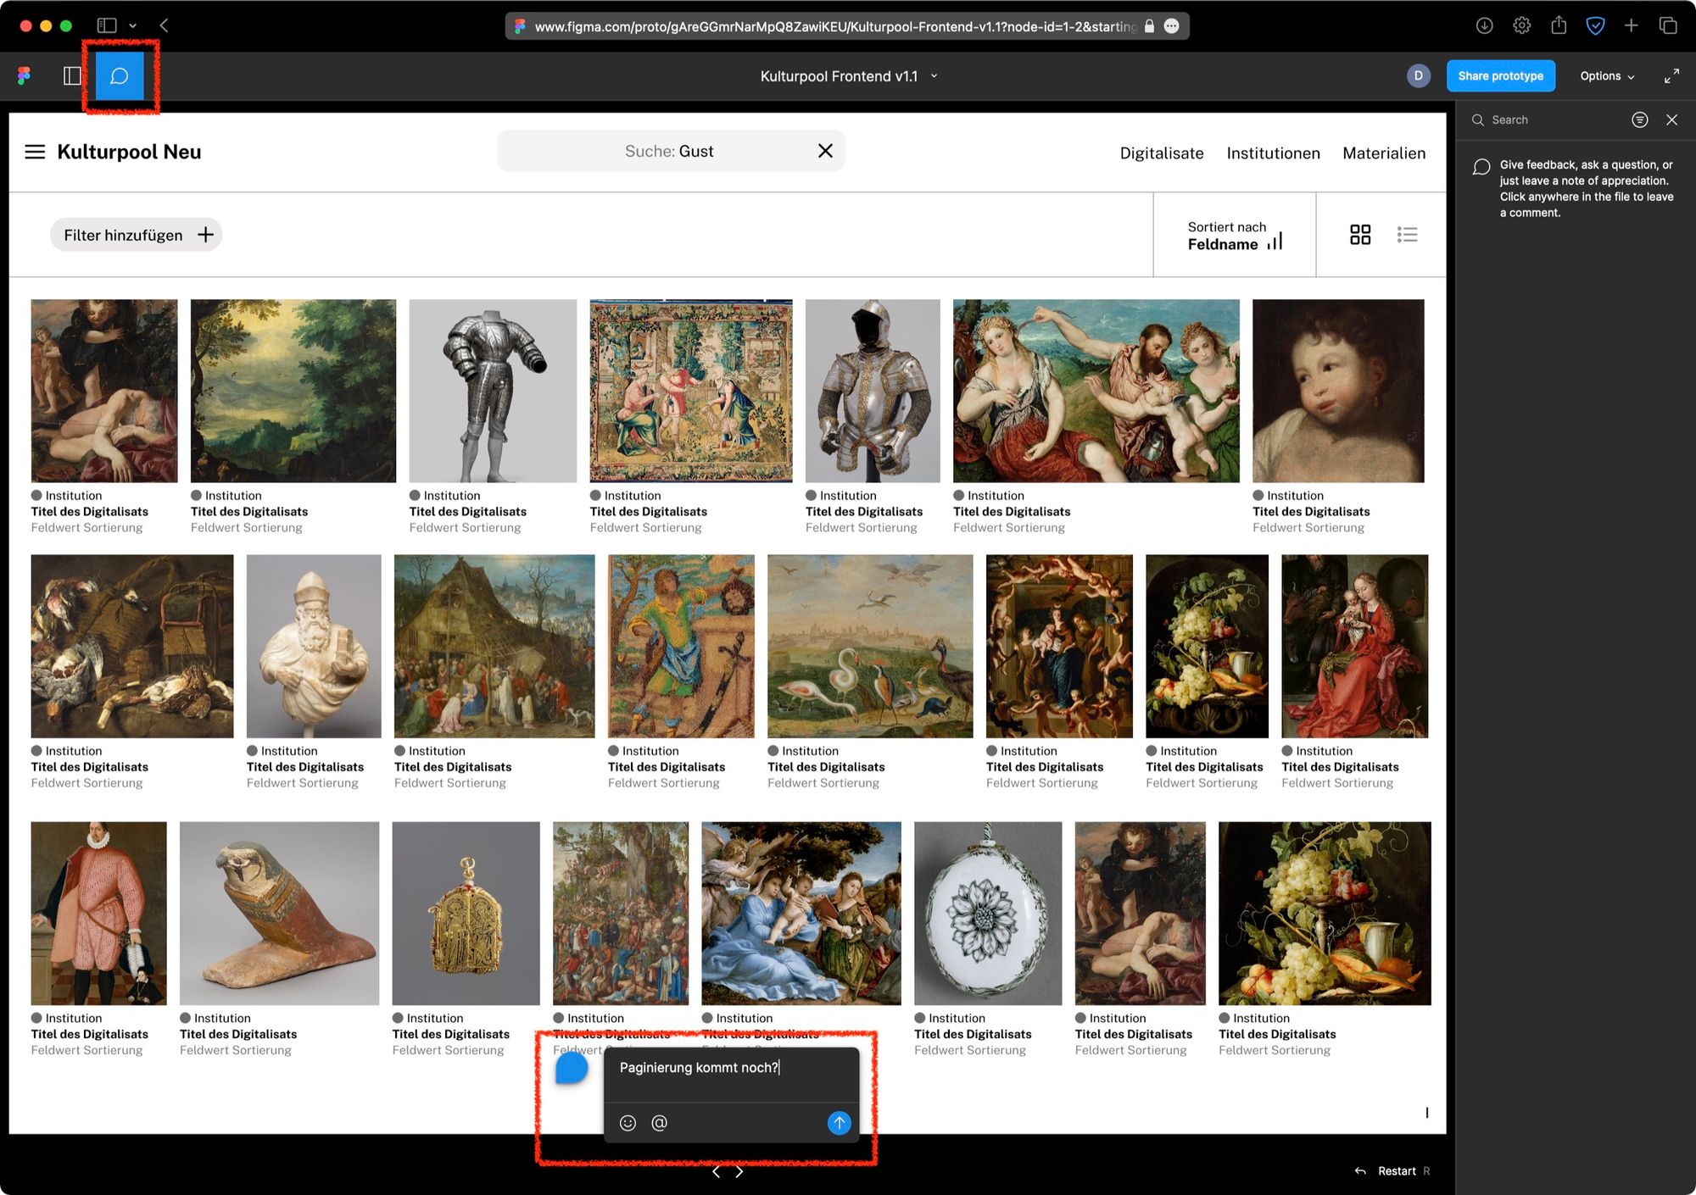The image size is (1696, 1195).
Task: Open the golden pendant thumbnail
Action: [x=466, y=914]
